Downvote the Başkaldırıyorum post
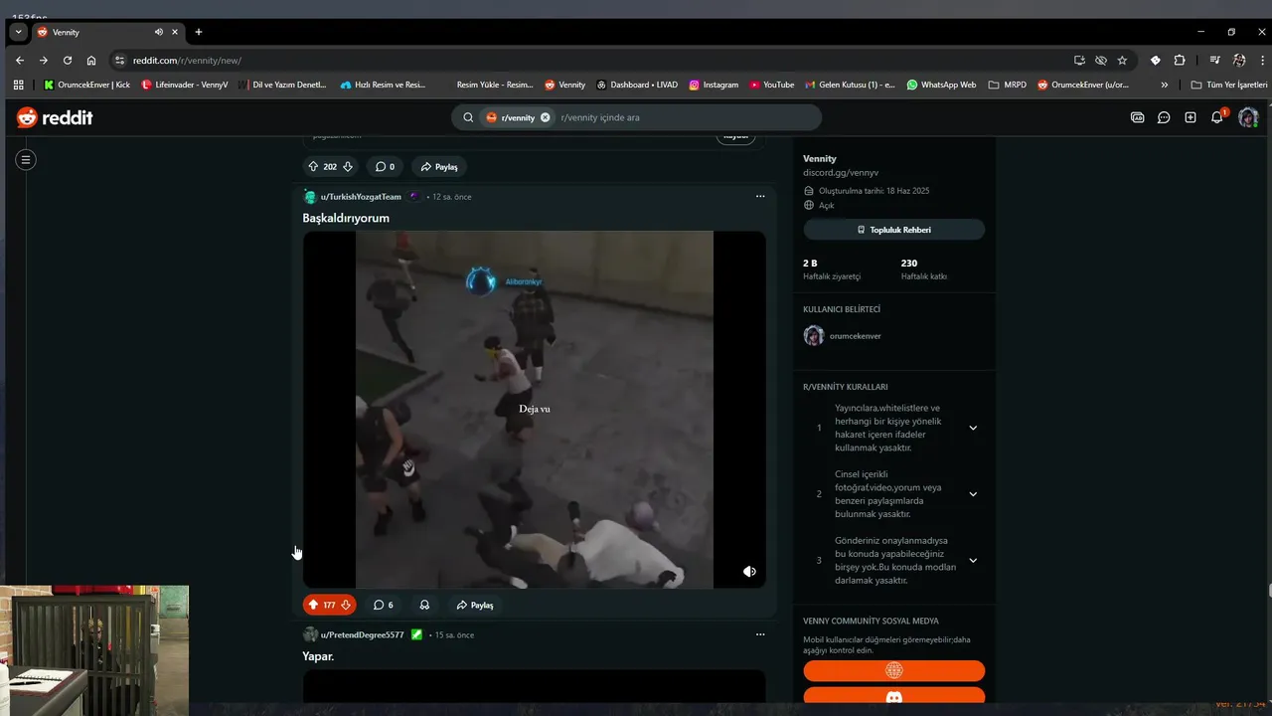 pos(347,605)
